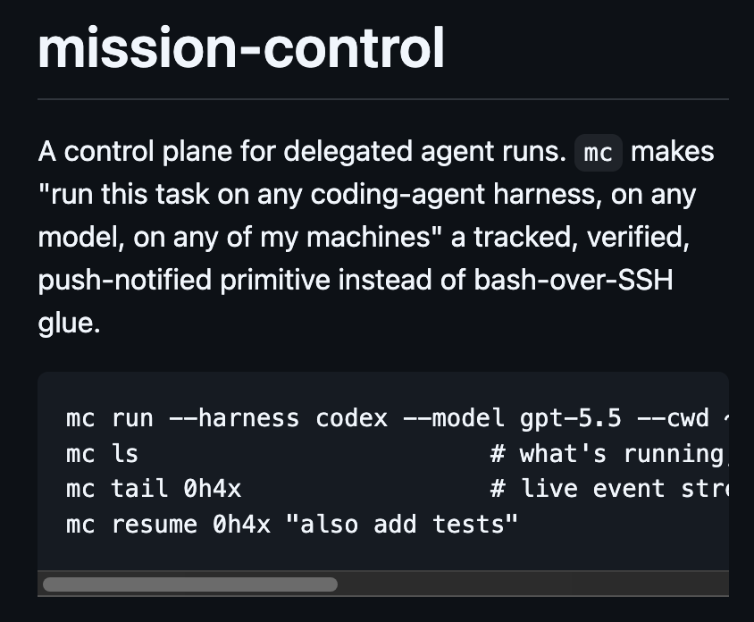Viewport: 754px width, 622px height.
Task: Click the 'gpt-5.5' model name in code
Action: (x=570, y=418)
